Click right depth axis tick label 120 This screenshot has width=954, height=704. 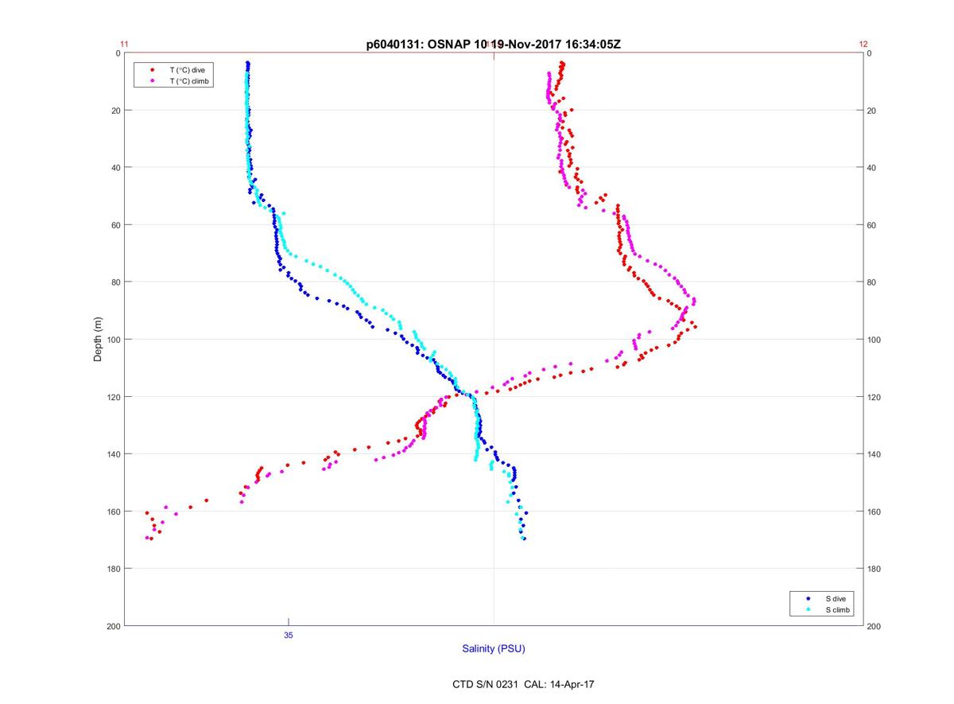(x=875, y=397)
